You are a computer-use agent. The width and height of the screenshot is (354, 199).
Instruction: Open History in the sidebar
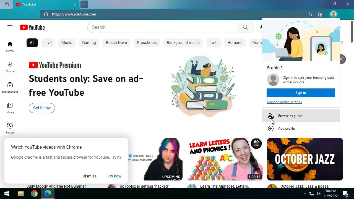click(x=10, y=128)
